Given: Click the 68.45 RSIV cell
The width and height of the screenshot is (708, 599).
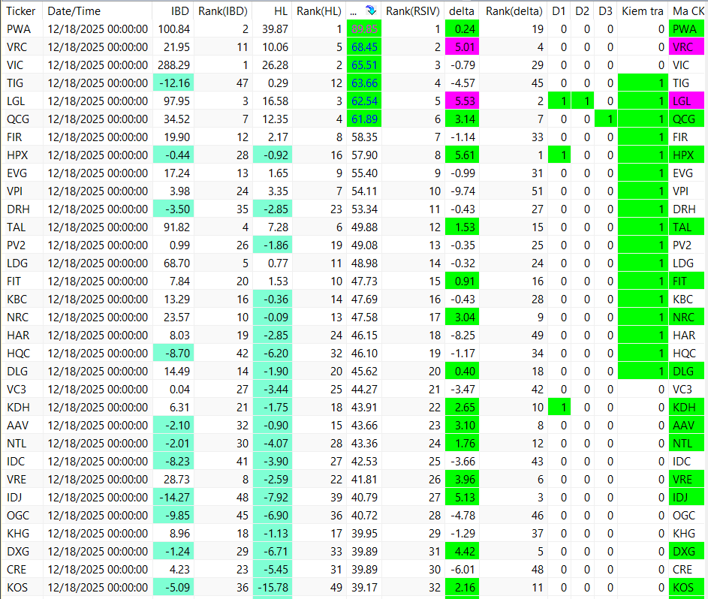Looking at the screenshot, I should [364, 47].
